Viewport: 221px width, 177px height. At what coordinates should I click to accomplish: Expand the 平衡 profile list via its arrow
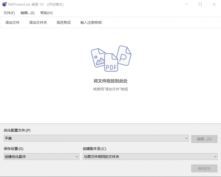coord(187,138)
